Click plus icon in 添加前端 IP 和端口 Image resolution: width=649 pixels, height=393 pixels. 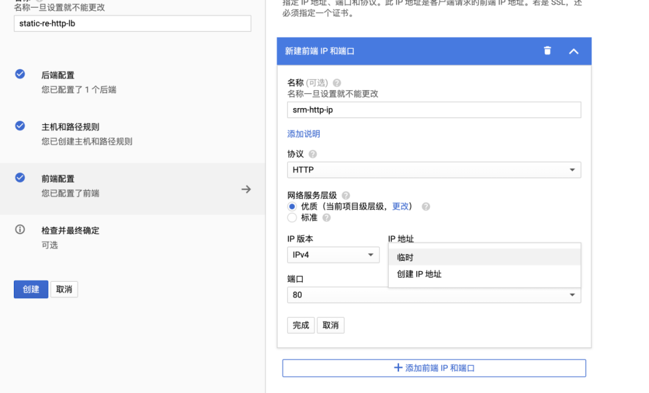[x=398, y=367]
